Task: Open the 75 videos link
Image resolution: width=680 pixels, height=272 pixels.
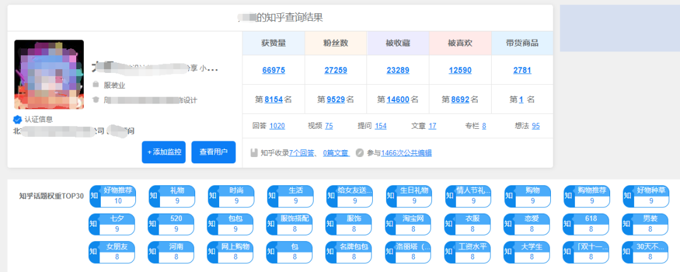Action: click(x=329, y=126)
